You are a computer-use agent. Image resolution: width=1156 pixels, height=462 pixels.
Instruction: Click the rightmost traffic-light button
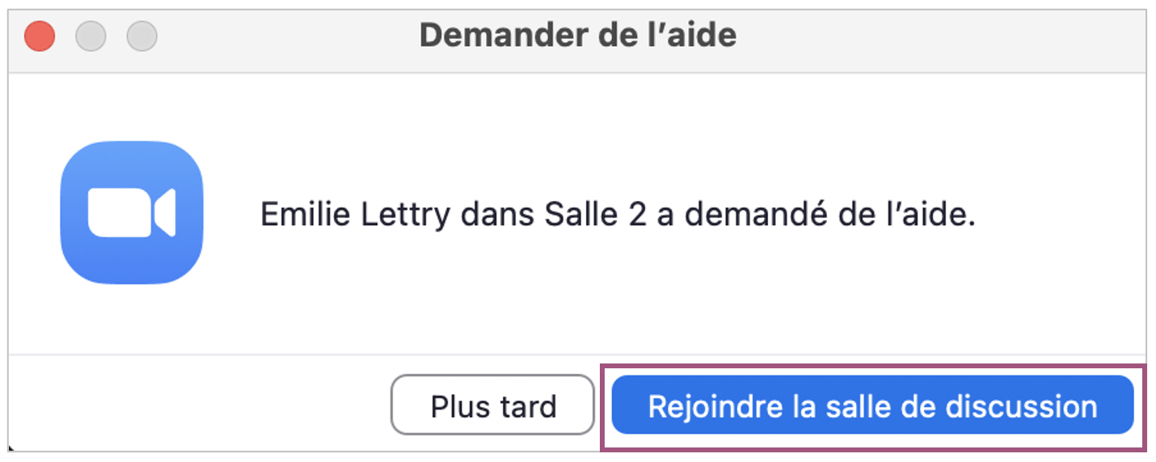click(x=142, y=36)
